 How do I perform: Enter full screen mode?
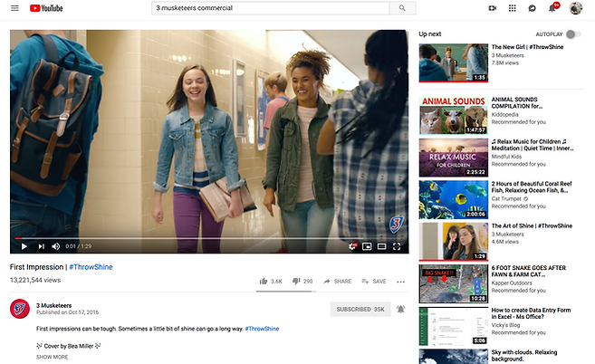[397, 246]
